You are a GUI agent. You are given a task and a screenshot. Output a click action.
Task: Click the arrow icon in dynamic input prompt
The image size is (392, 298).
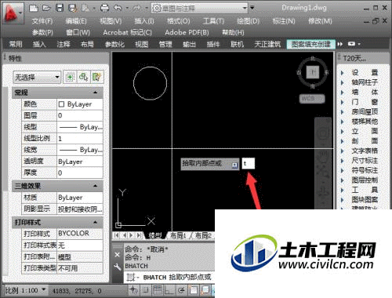tap(235, 165)
